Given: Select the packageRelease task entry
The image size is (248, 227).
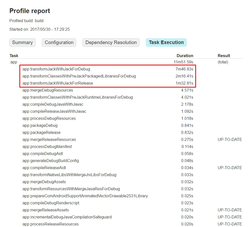Looking at the screenshot, I should (x=41, y=132).
